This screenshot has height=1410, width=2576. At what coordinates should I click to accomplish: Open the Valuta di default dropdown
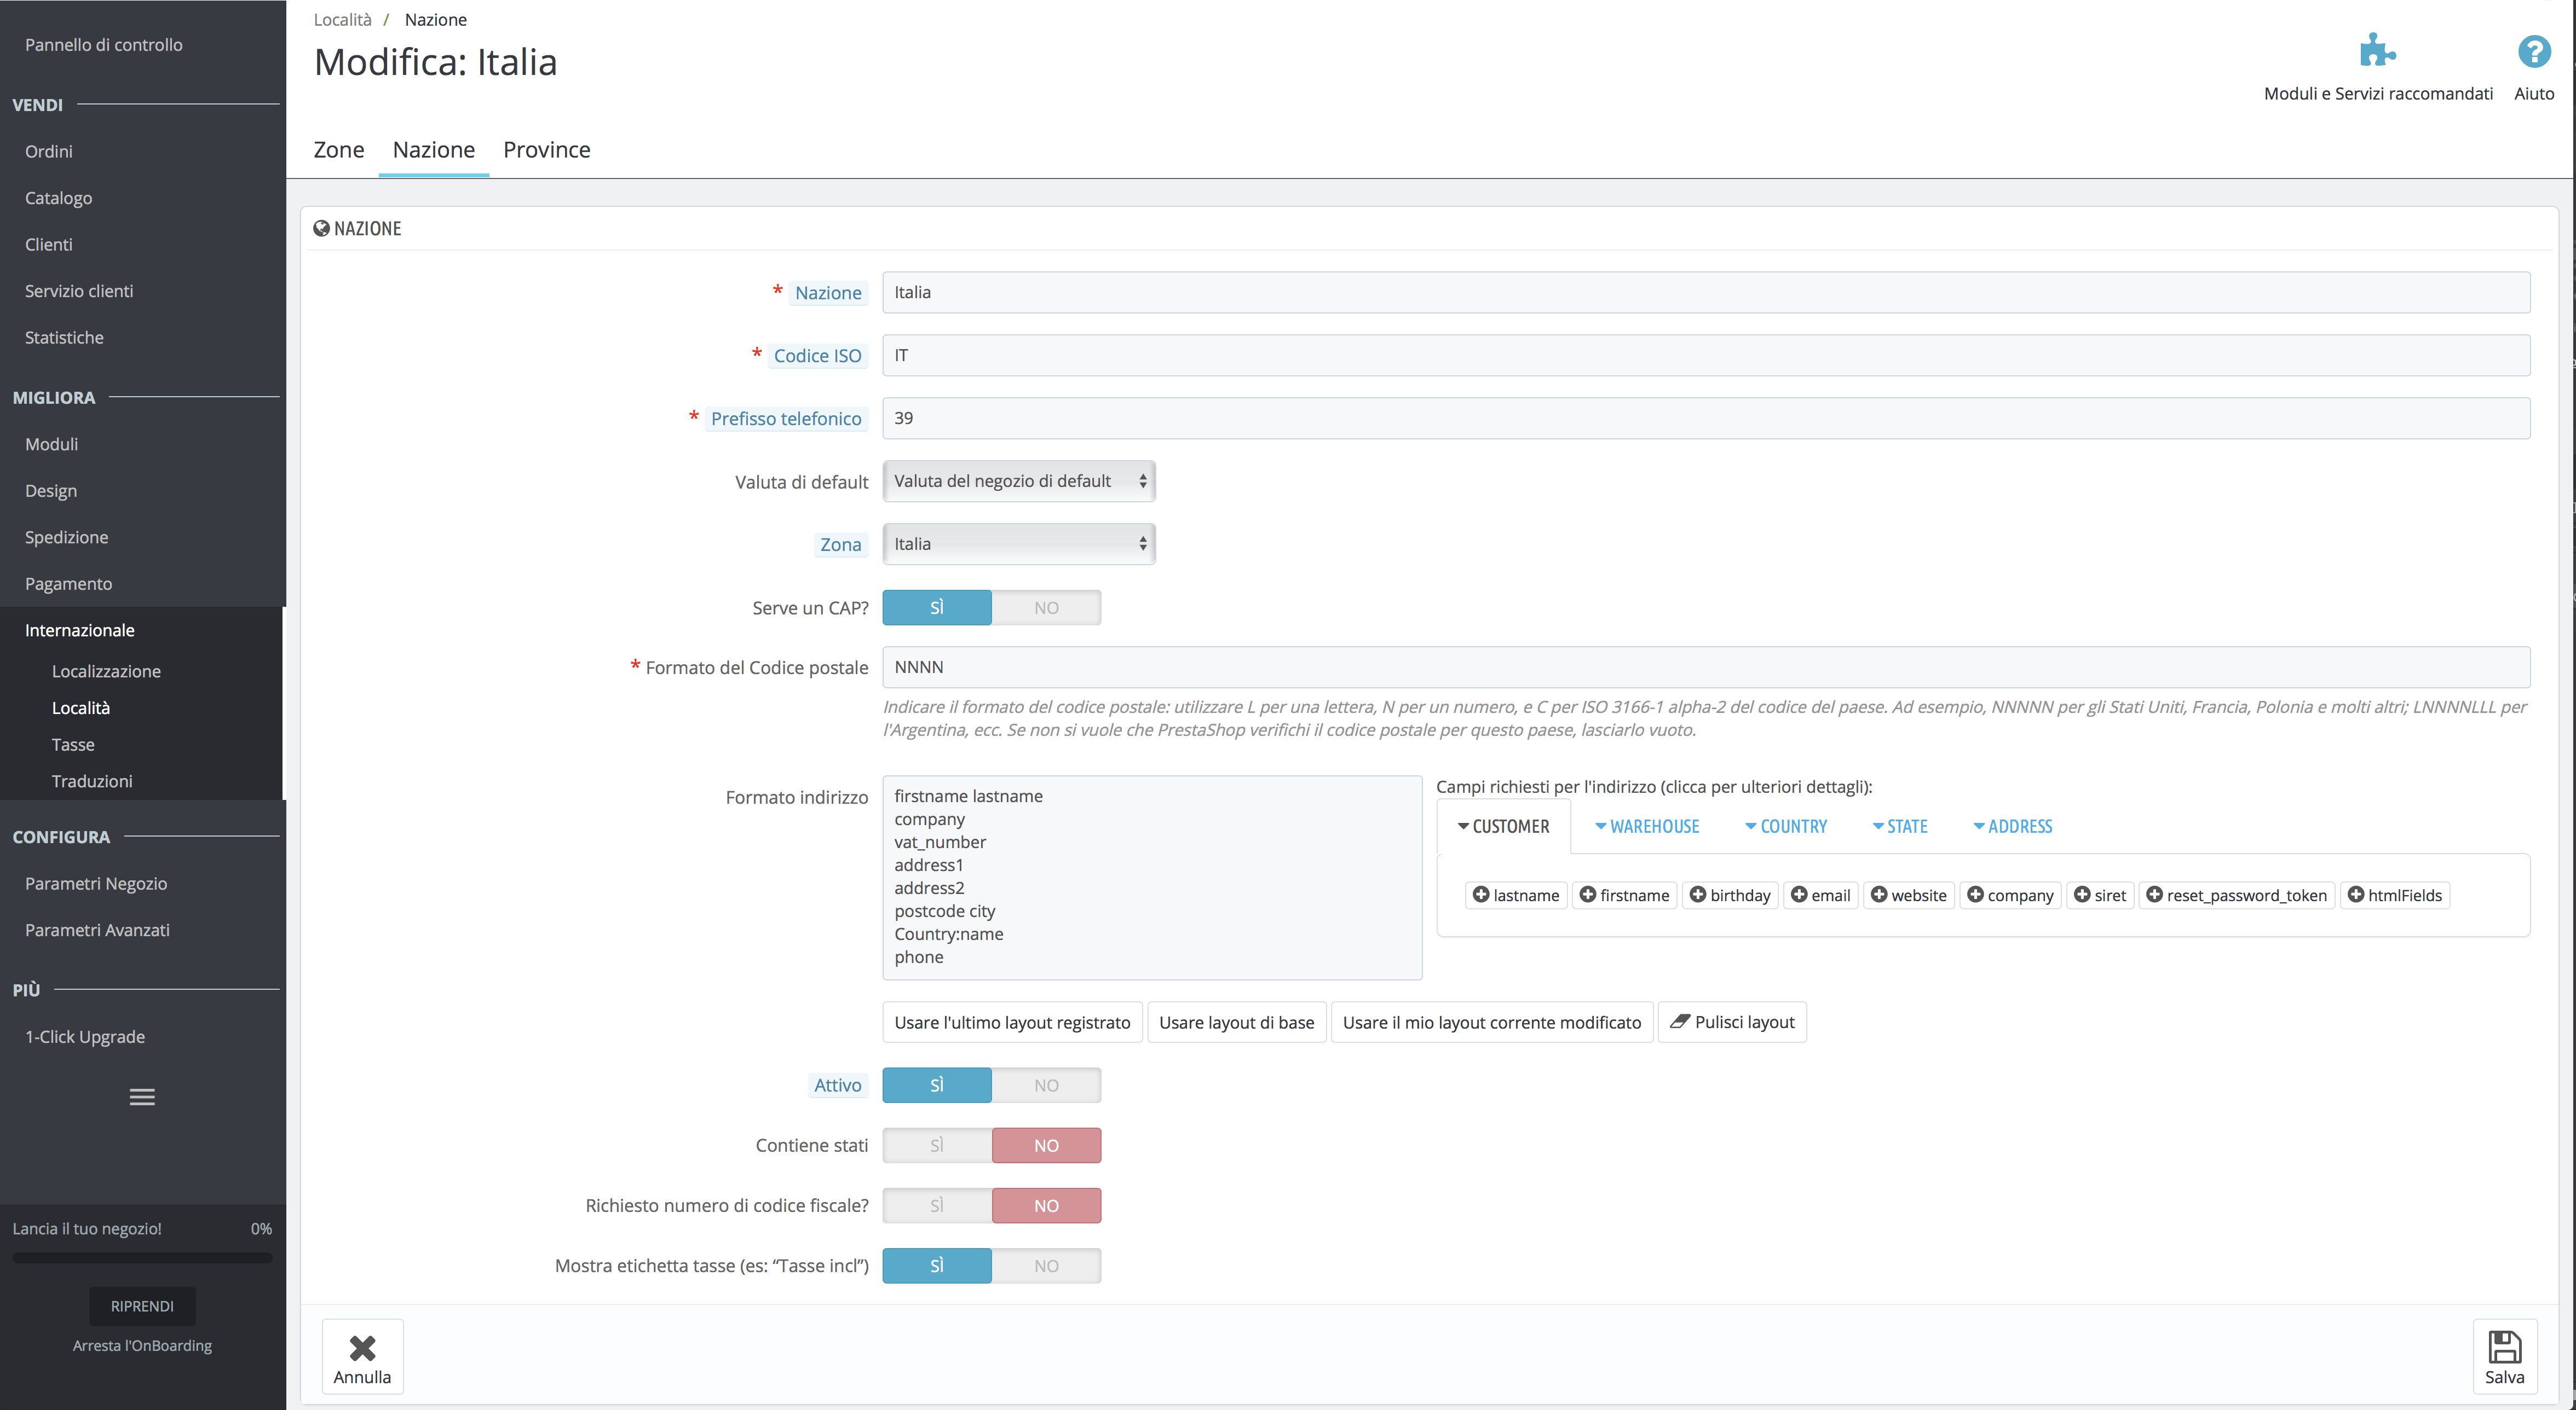tap(1019, 480)
